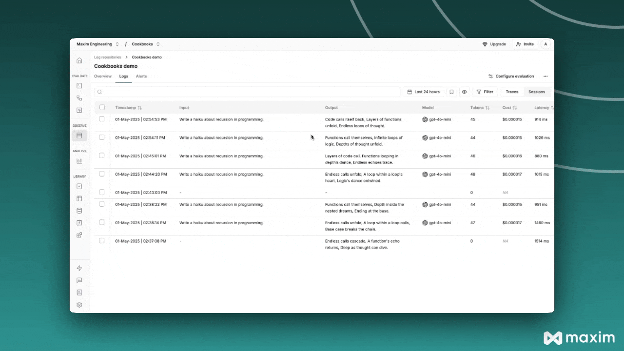Click the token count 48
Viewport: 624px width, 351px height.
472,174
